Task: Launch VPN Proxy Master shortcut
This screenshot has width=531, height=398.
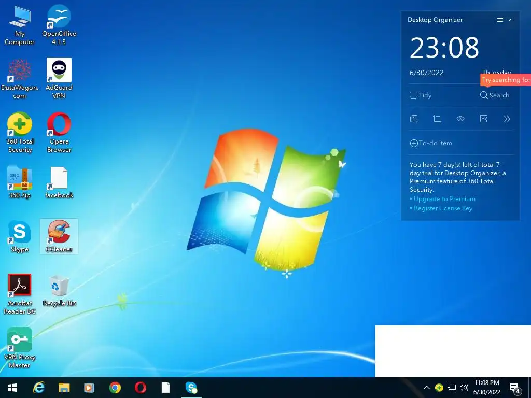Action: point(20,348)
